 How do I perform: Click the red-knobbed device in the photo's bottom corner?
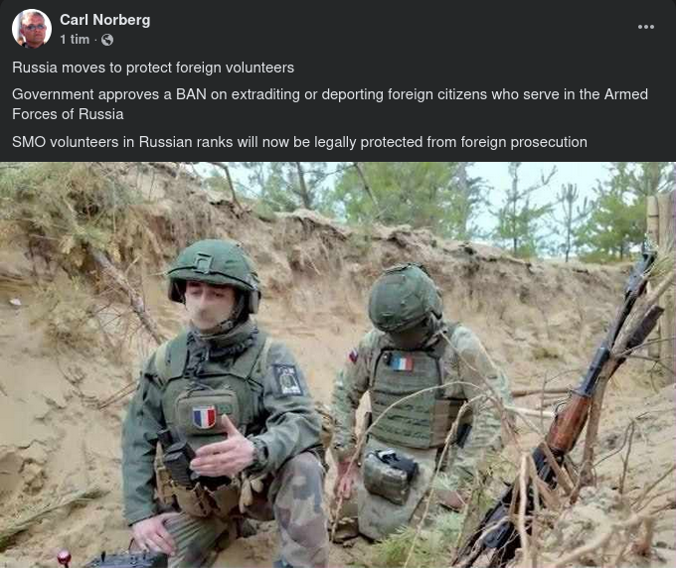click(x=65, y=558)
